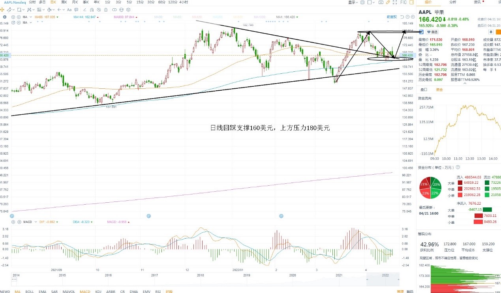Toggle the MAVOL indicator

pyautogui.click(x=69, y=291)
